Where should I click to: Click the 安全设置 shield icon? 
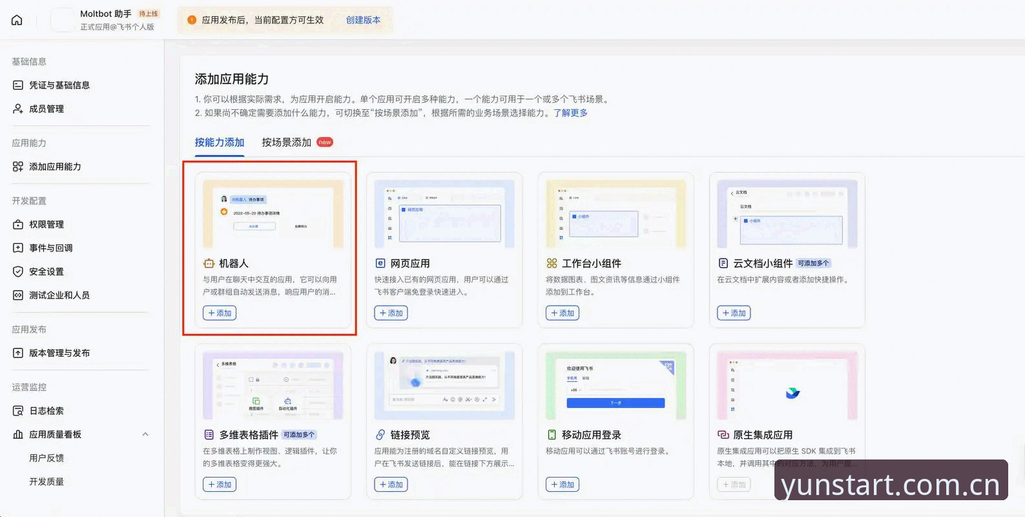[18, 271]
